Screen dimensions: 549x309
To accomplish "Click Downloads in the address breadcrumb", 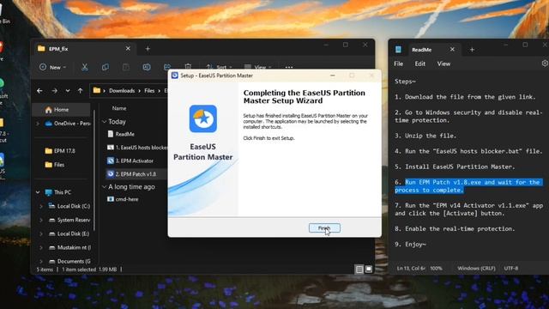I will [x=122, y=91].
